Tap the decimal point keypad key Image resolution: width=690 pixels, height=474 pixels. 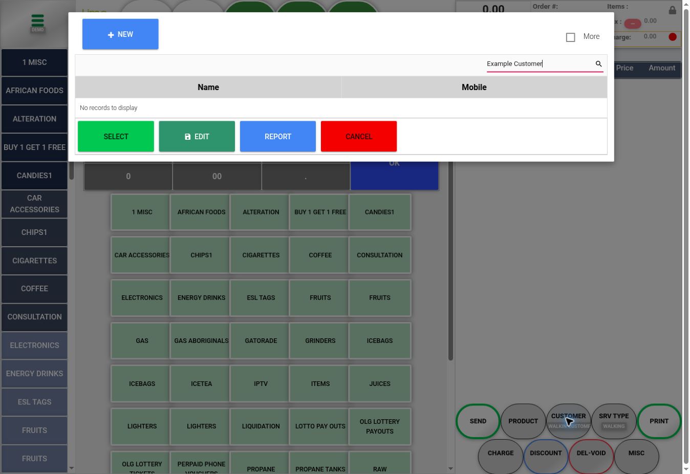click(x=306, y=177)
